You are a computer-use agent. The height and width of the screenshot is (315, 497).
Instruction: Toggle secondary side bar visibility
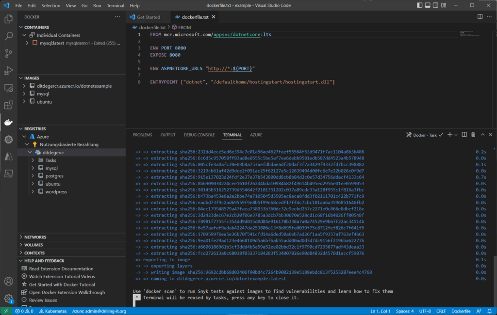point(435,5)
